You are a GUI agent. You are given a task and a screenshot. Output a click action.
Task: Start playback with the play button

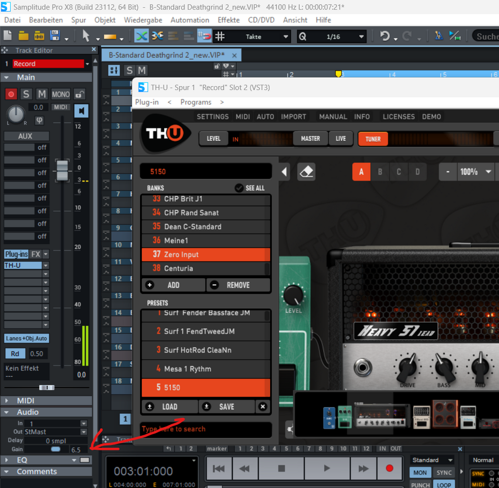click(x=327, y=468)
